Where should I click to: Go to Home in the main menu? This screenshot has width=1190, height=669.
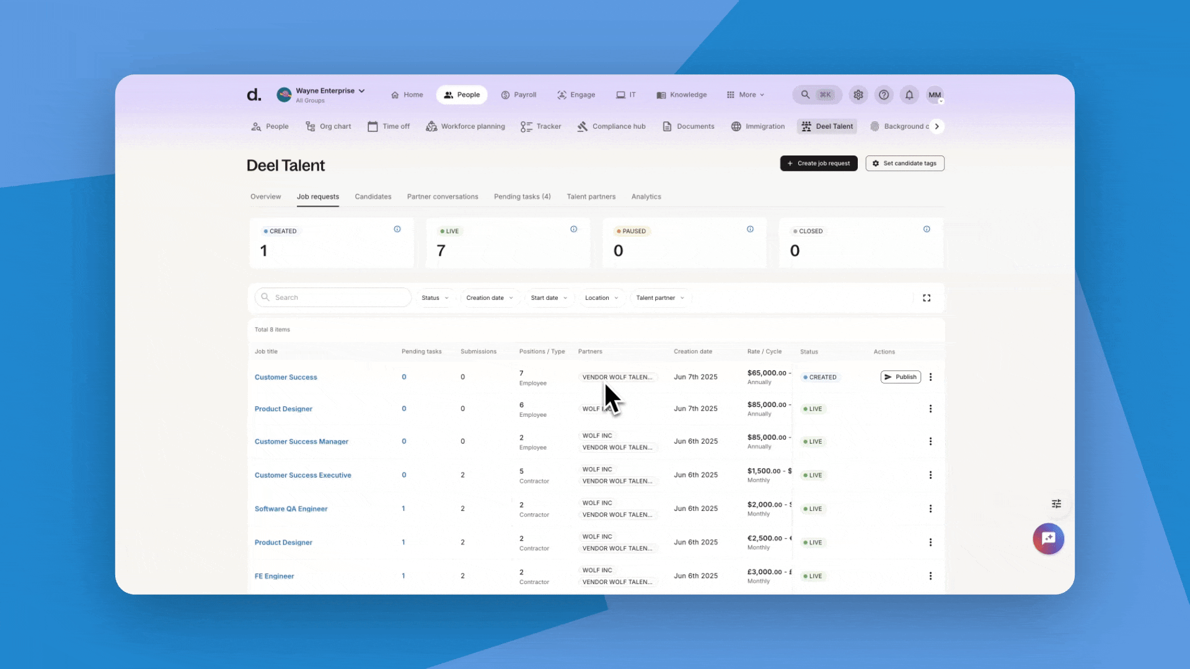407,95
